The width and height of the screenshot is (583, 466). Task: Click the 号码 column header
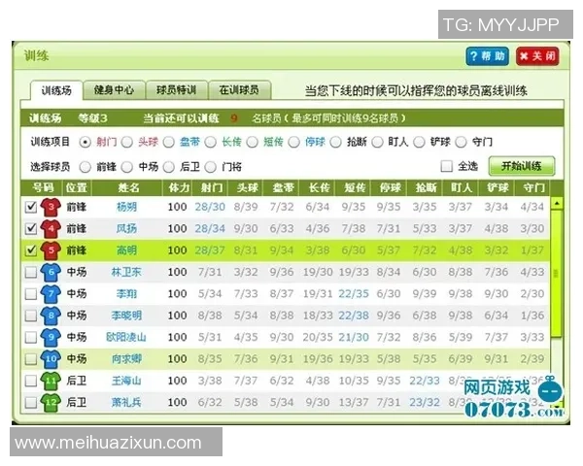click(x=43, y=187)
